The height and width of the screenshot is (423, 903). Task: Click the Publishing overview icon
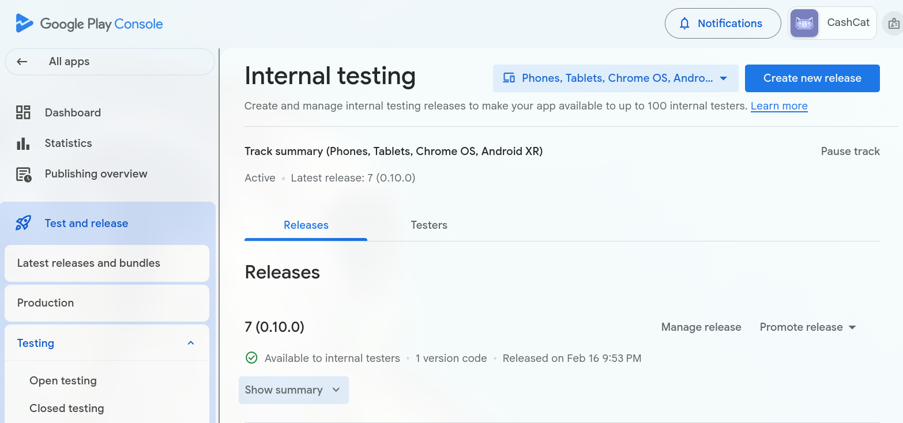23,173
